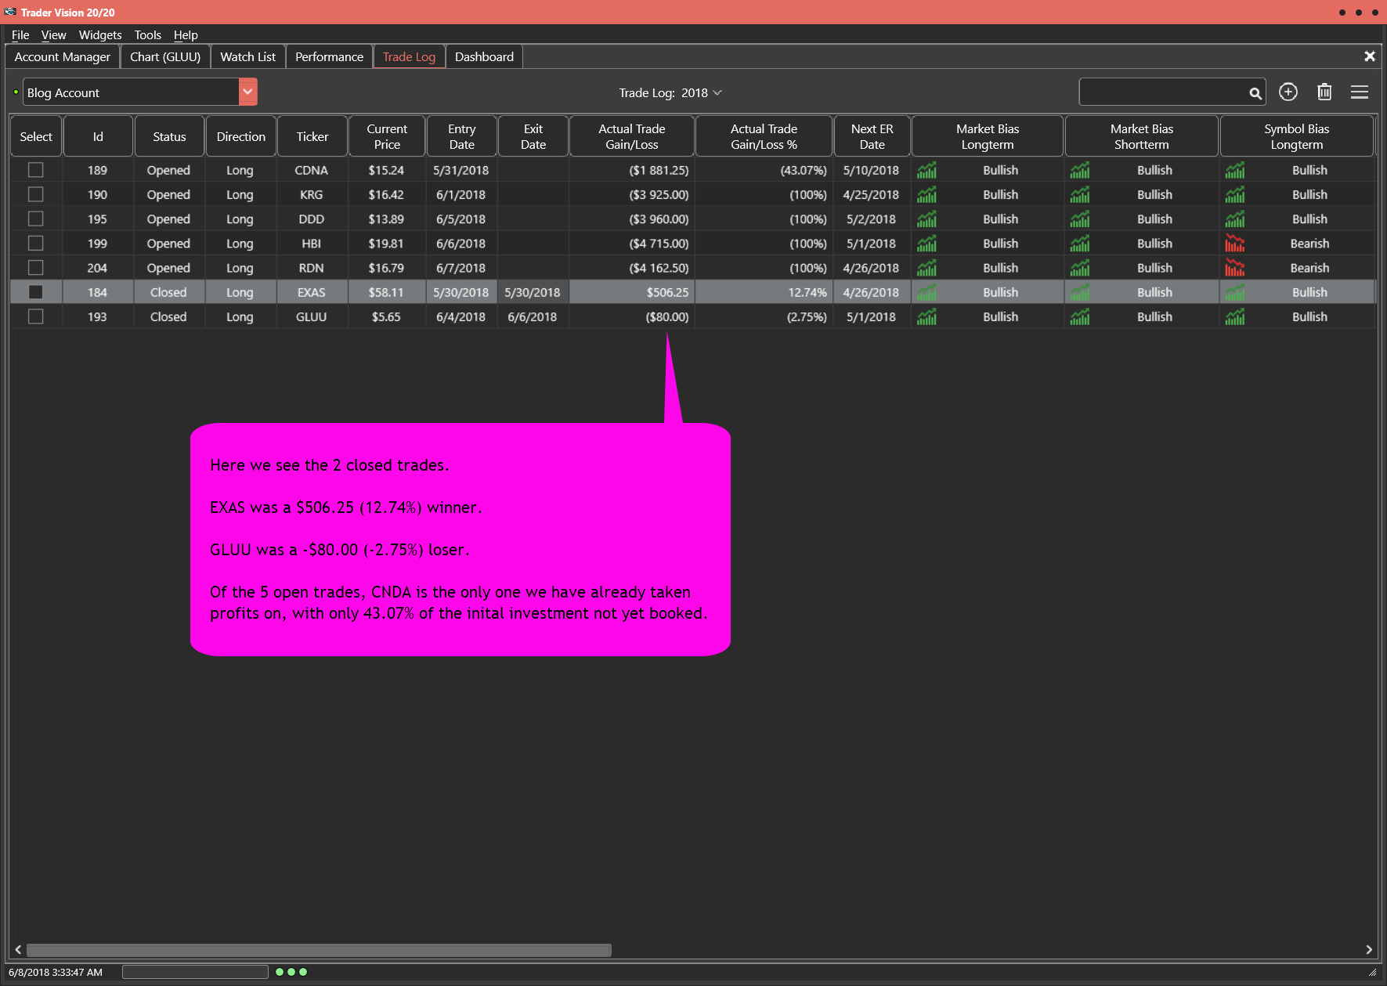
Task: Switch to the Dashboard tab
Action: click(484, 56)
